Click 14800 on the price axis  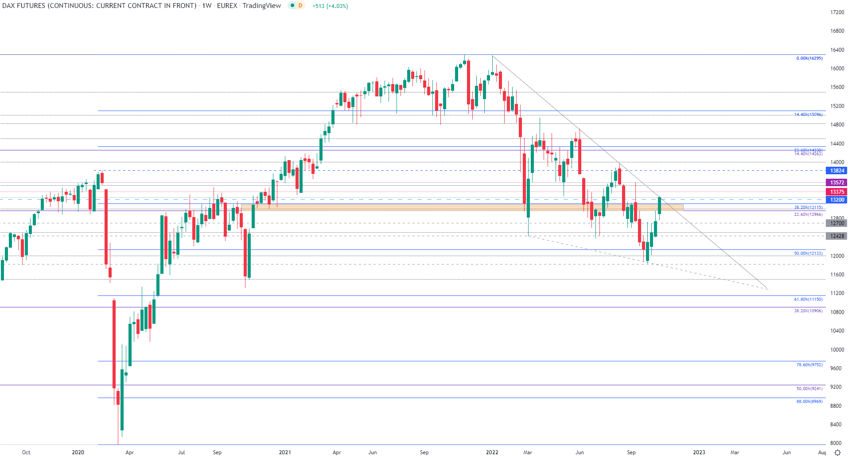point(837,125)
